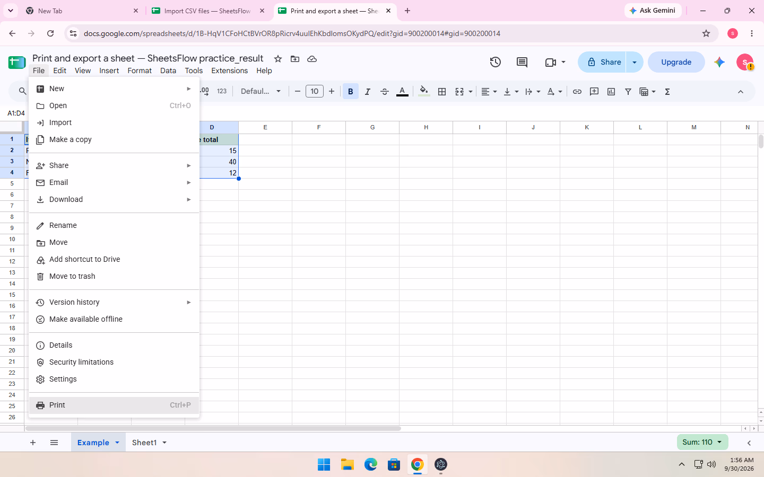Decrease the font size
This screenshot has width=764, height=477.
[298, 92]
